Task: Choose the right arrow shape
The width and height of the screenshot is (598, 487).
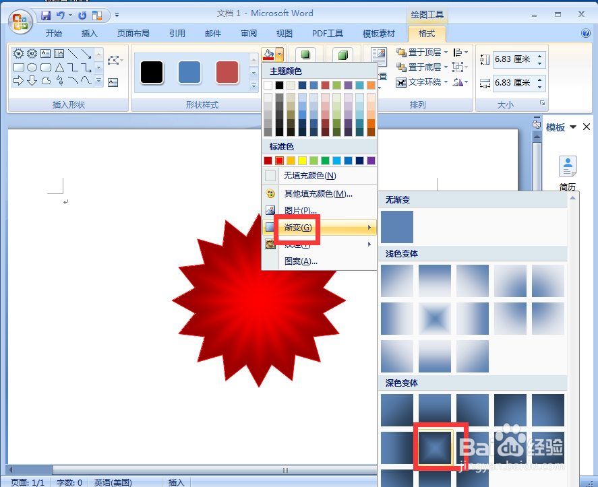Action: pos(18,80)
